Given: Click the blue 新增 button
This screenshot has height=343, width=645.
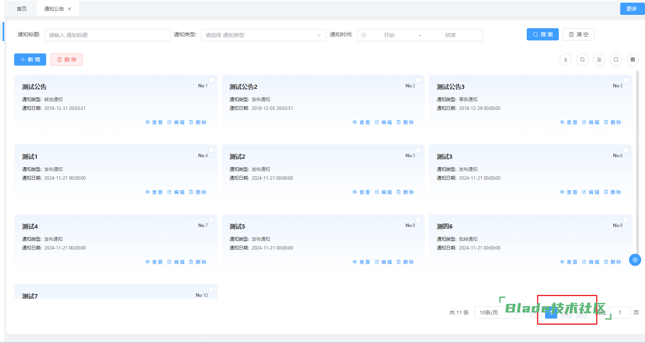Looking at the screenshot, I should pos(30,60).
